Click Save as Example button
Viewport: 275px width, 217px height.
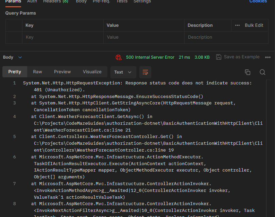click(241, 57)
